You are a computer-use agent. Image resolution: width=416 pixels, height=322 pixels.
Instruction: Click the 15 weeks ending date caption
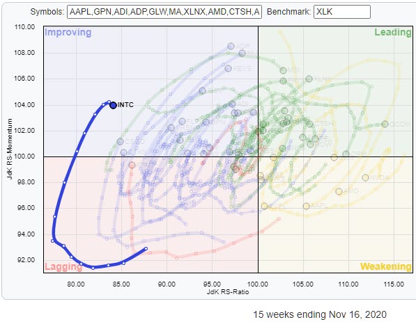[x=320, y=314]
